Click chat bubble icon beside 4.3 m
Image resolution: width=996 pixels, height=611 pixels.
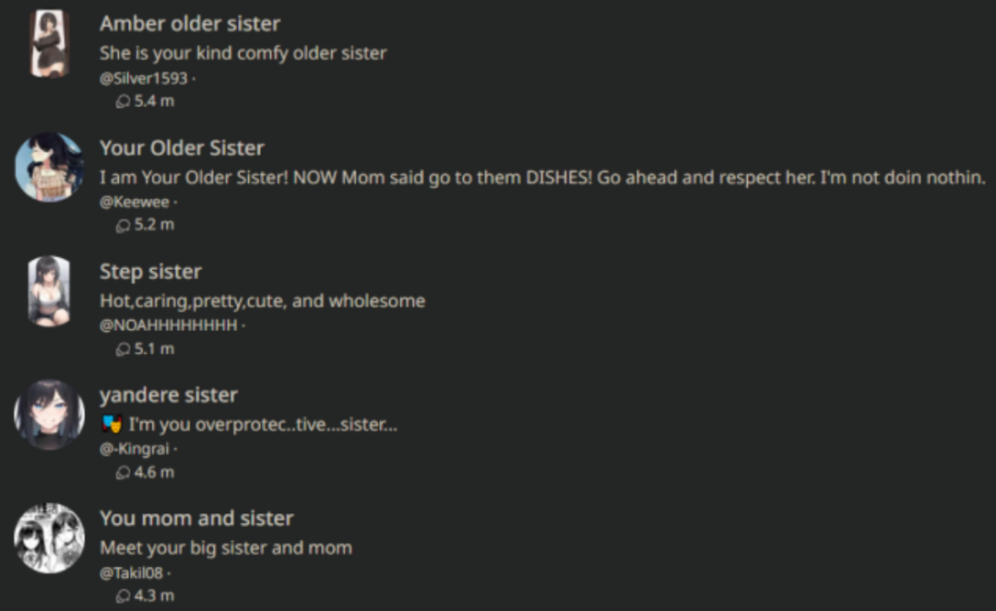123,596
